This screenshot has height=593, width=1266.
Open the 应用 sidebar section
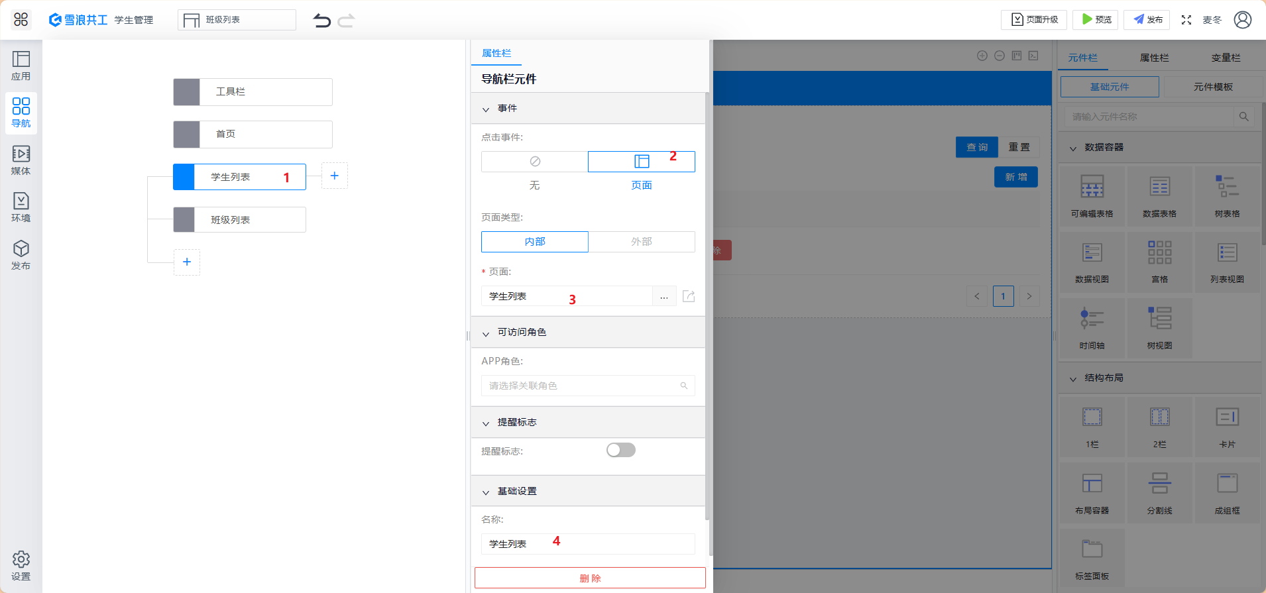coord(21,66)
